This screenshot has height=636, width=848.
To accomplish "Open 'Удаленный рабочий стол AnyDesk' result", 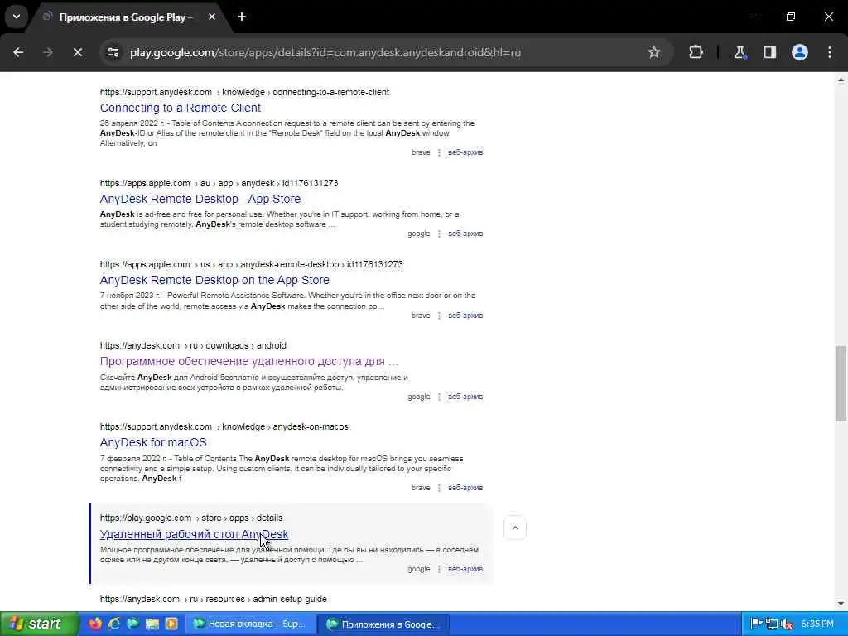I will click(194, 534).
